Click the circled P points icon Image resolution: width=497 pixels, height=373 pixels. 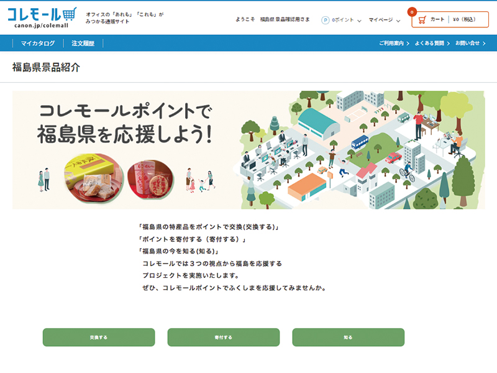325,20
